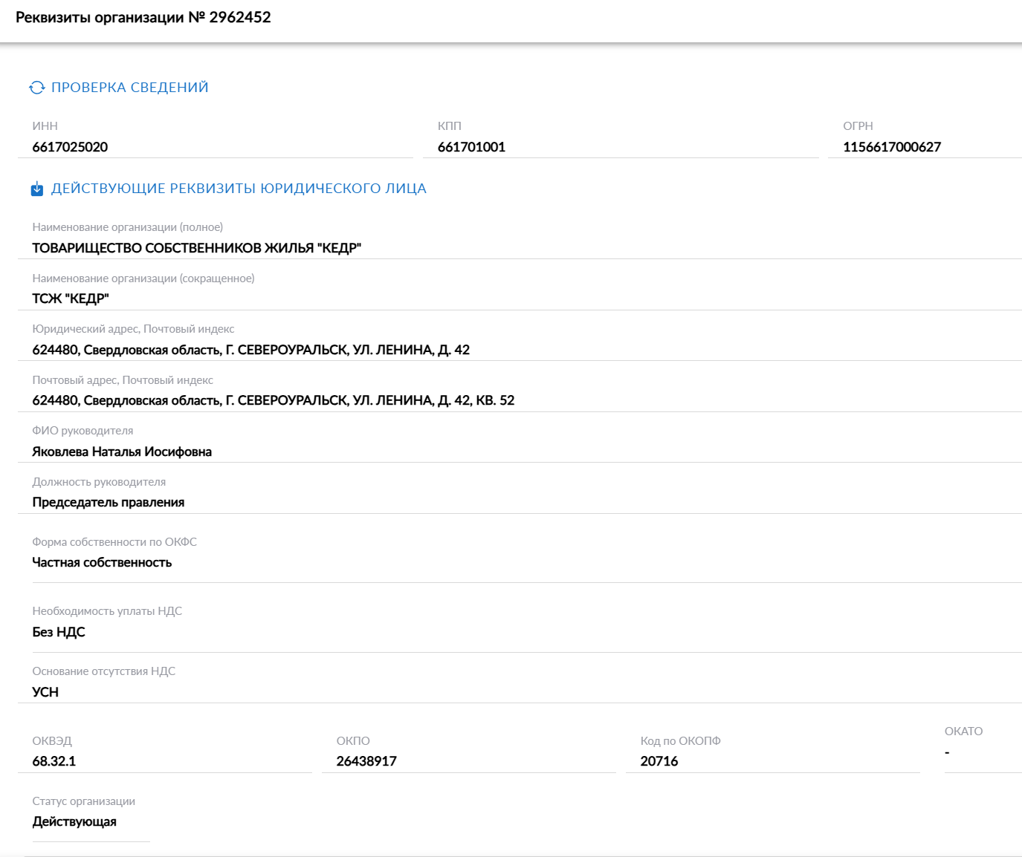Click the legal address ending Д. 42
The height and width of the screenshot is (857, 1022).
pos(251,350)
